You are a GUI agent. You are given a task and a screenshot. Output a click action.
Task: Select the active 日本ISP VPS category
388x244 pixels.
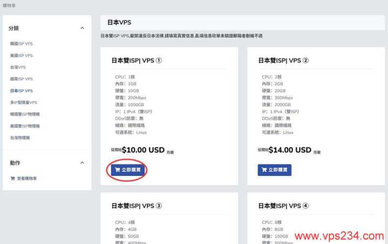pos(21,91)
